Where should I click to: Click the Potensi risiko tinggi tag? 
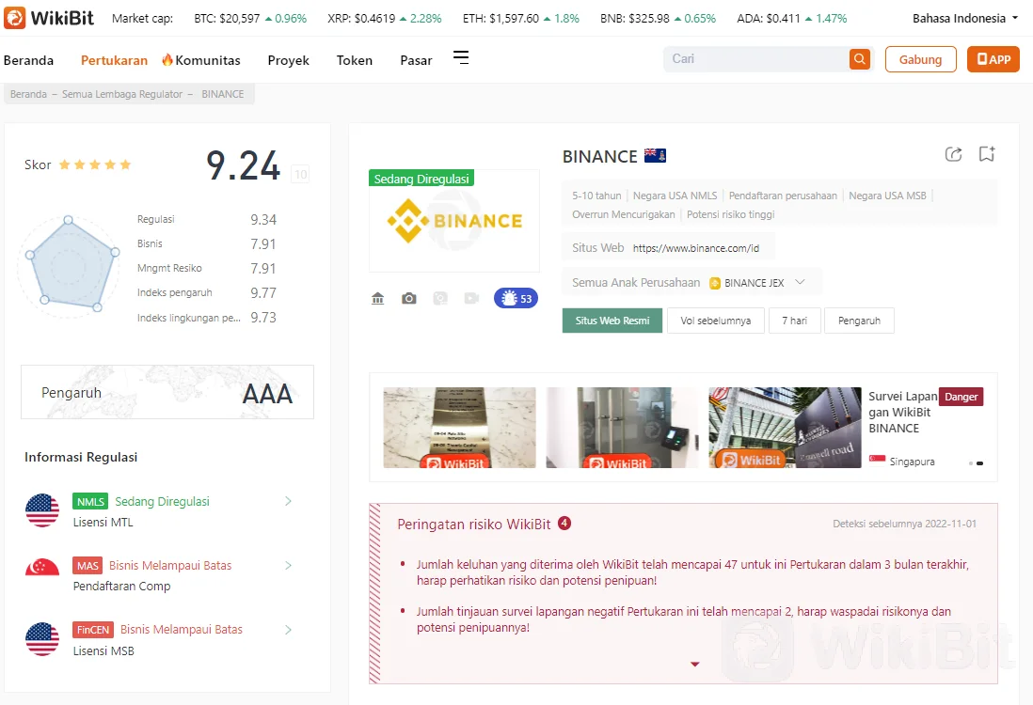(x=731, y=214)
